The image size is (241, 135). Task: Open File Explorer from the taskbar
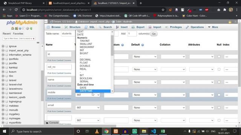coord(144,131)
